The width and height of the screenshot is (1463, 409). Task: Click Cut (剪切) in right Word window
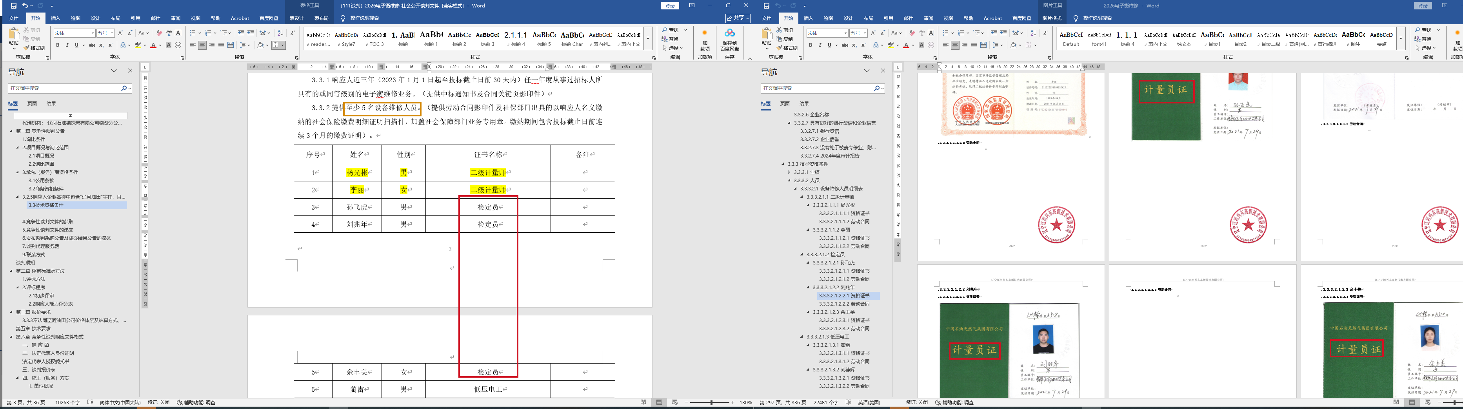click(x=784, y=30)
